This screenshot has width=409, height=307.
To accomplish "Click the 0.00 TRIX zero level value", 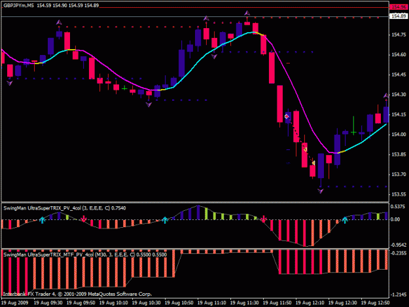I will coord(395,219).
